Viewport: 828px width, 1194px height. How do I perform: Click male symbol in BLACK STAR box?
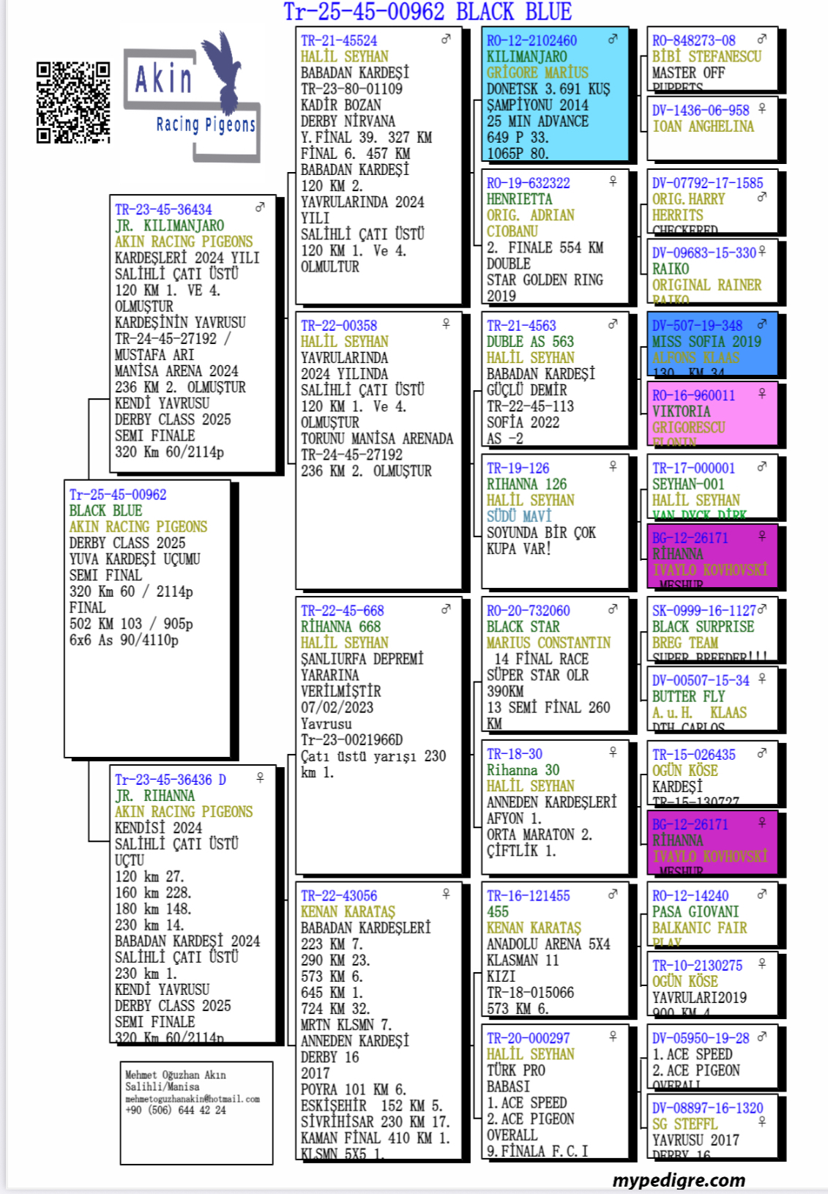613,608
